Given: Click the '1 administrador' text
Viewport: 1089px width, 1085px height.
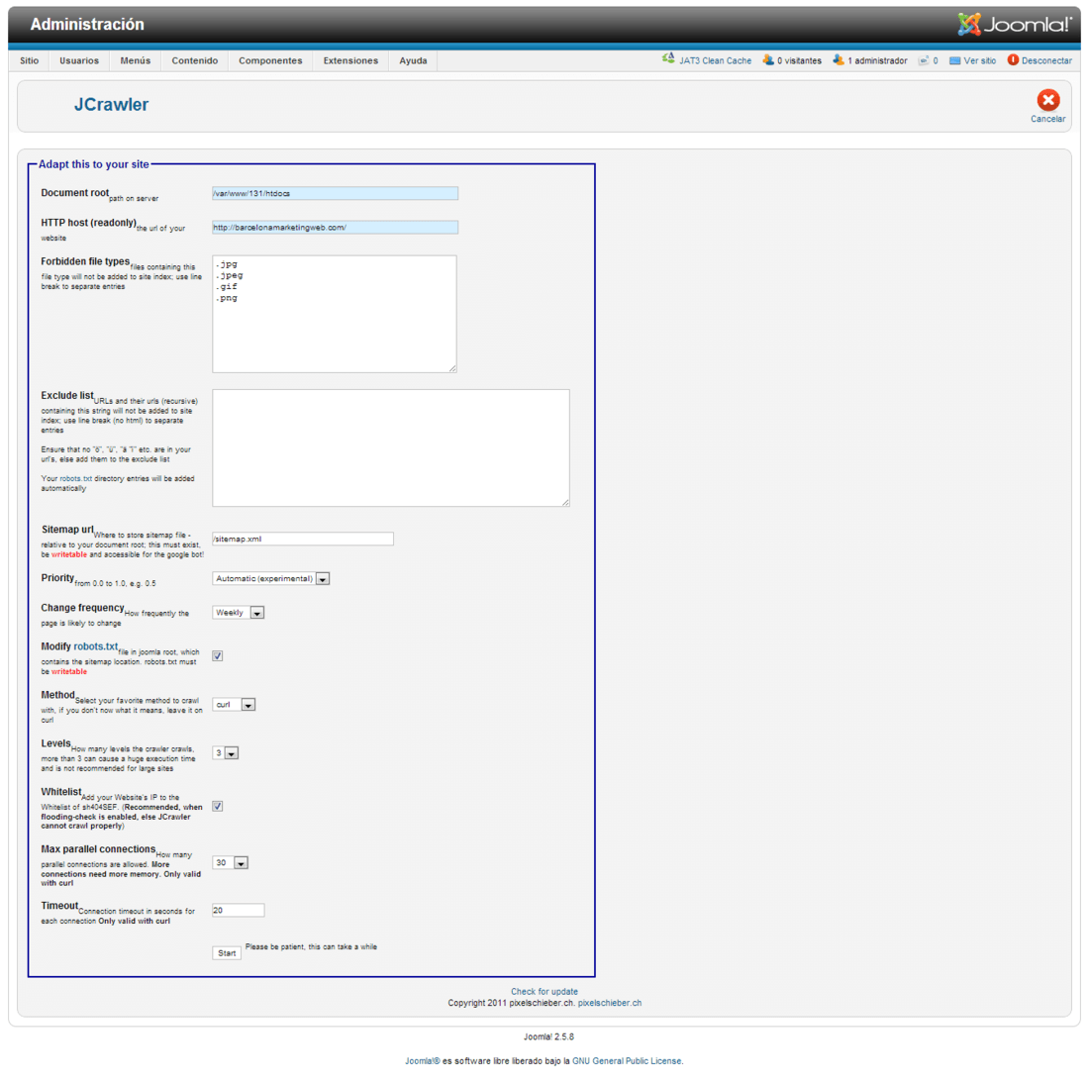Looking at the screenshot, I should point(877,60).
